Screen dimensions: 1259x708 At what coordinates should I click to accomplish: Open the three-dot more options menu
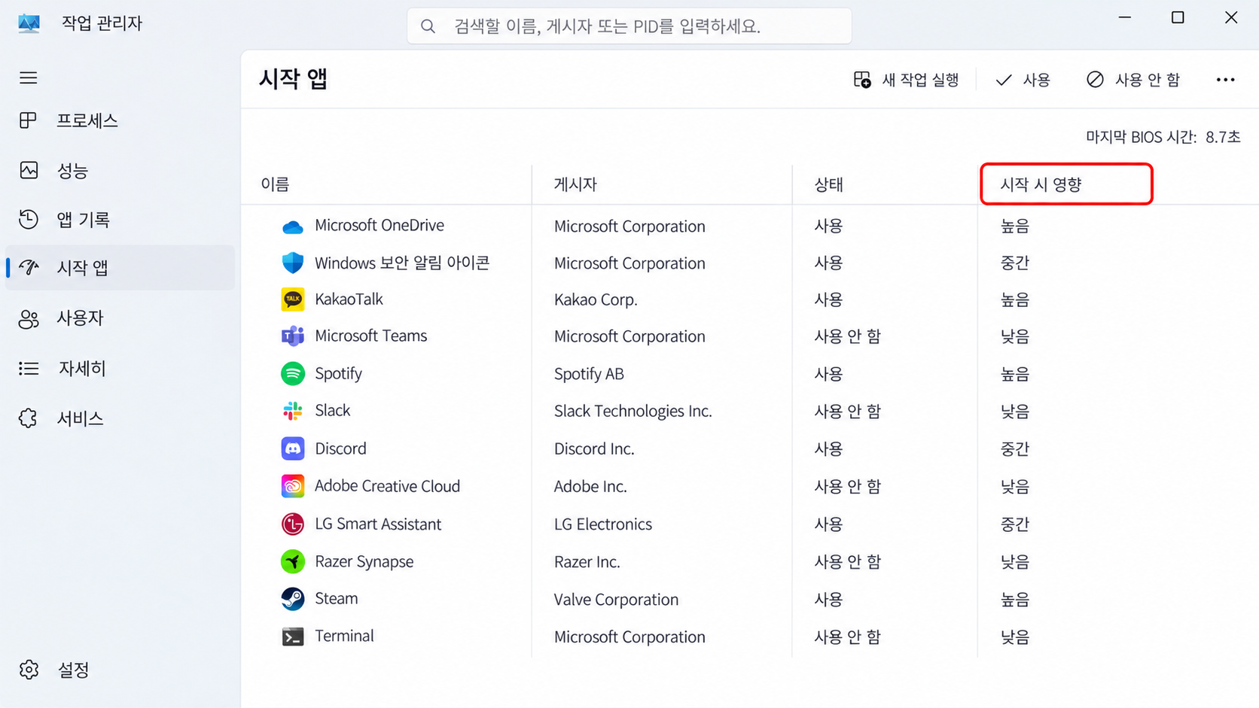[x=1225, y=80]
